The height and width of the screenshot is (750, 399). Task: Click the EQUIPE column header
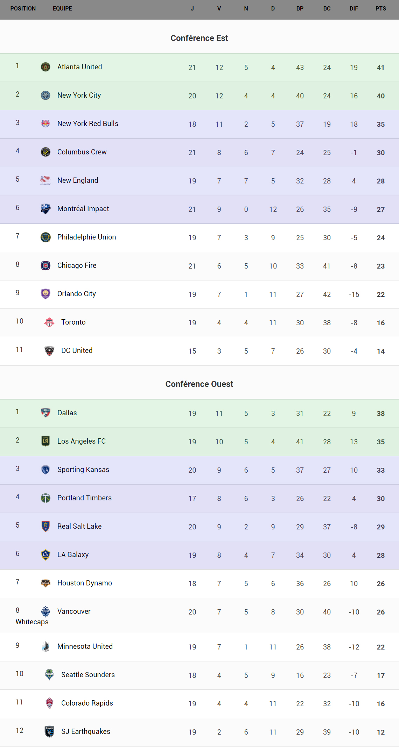click(x=62, y=8)
